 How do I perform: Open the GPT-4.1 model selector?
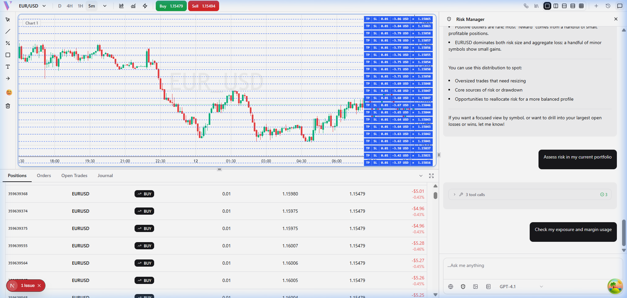pos(521,287)
